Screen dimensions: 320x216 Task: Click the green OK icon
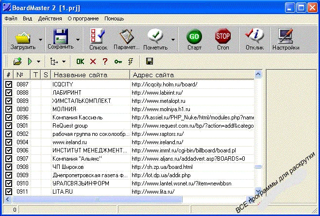[x=80, y=61]
